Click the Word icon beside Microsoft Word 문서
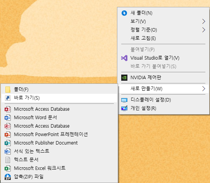 pos(8,118)
